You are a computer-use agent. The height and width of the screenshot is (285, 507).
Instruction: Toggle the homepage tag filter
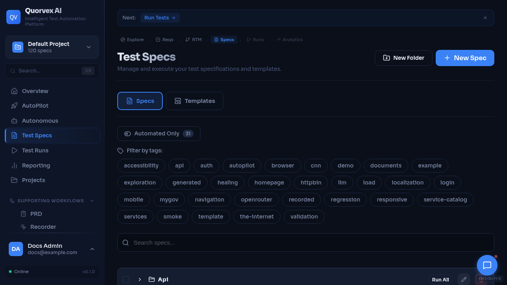click(269, 182)
